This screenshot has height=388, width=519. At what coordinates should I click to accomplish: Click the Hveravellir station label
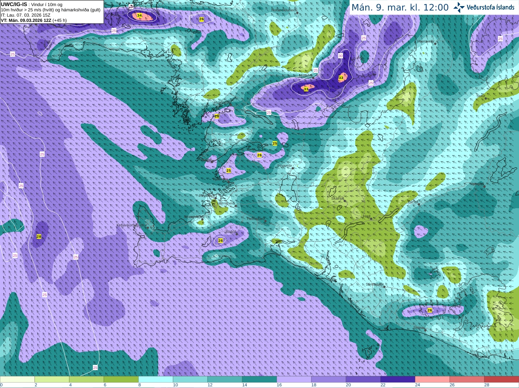point(426,41)
